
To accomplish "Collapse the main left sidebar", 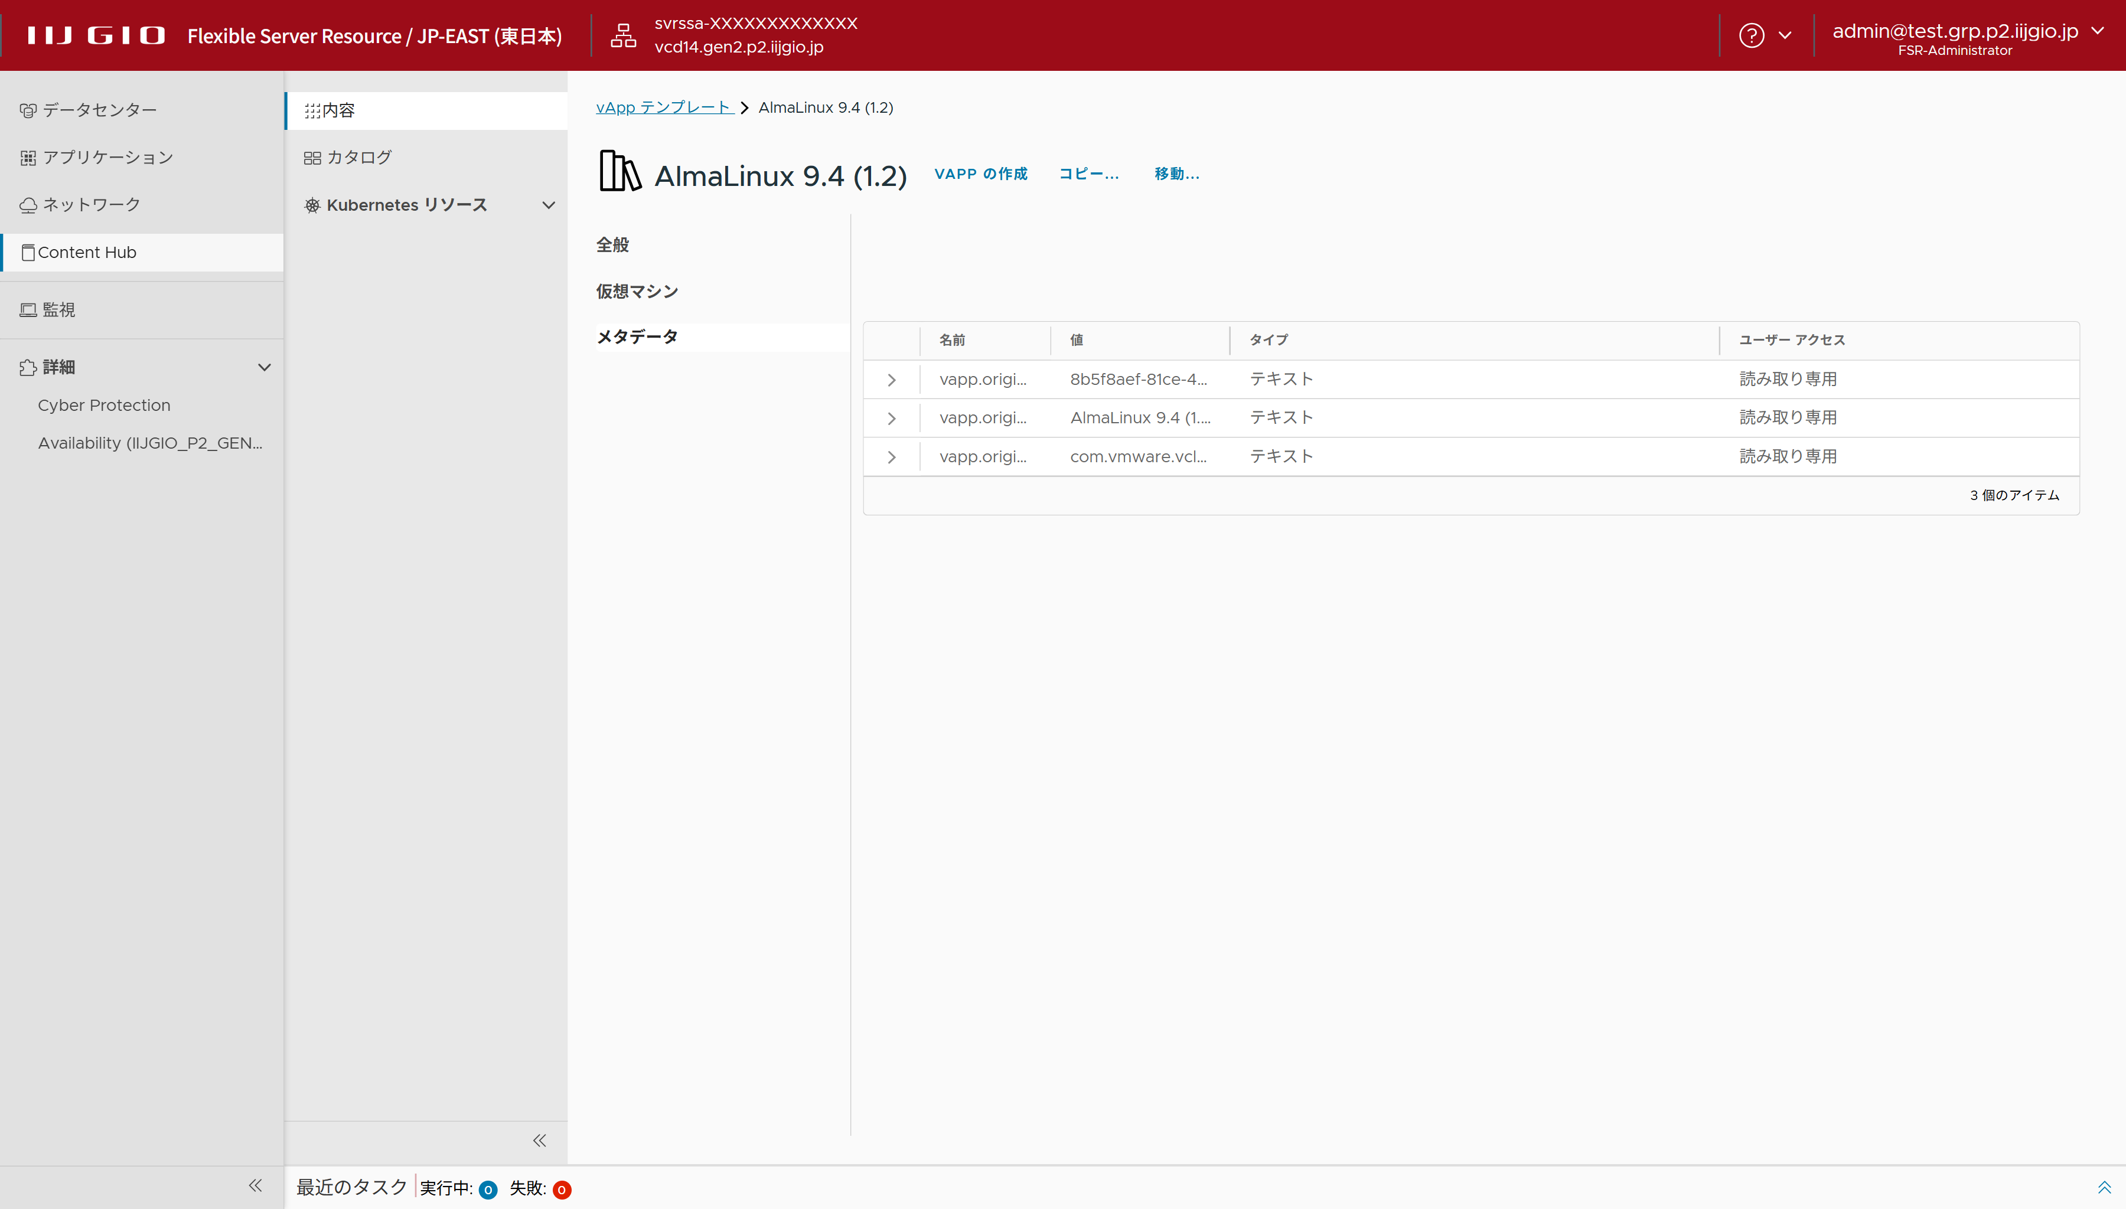I will coord(255,1186).
